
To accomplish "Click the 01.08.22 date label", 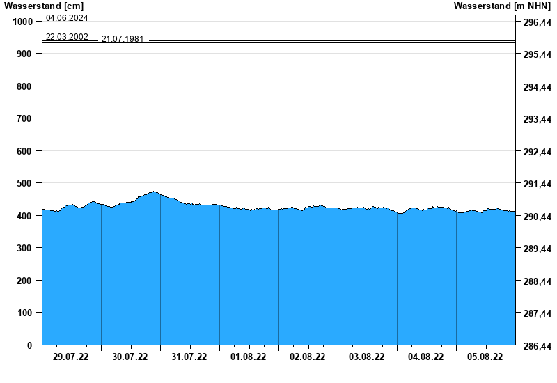I will (x=249, y=357).
